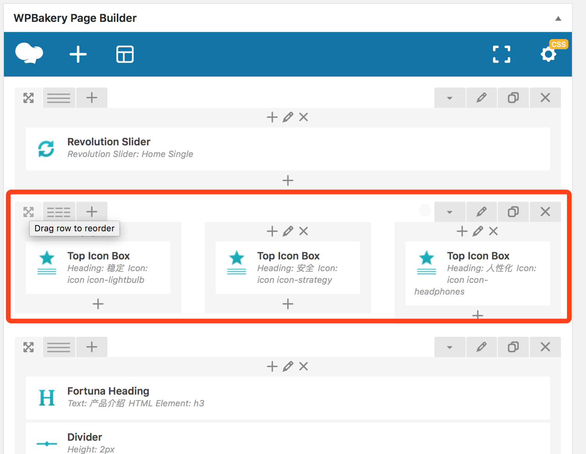
Task: Open the Divider element
Action: point(288,439)
